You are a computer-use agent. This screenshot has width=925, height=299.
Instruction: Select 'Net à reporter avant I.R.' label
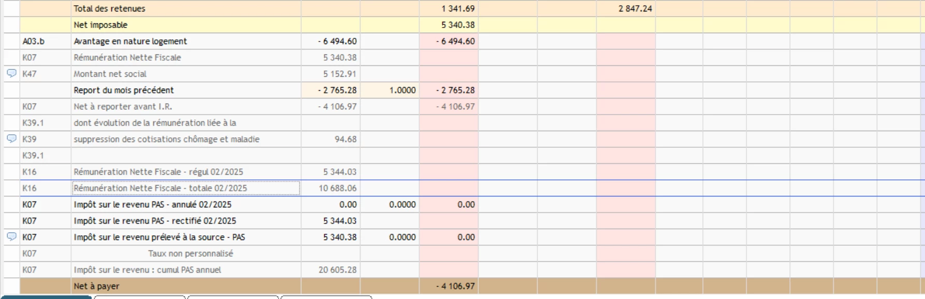pos(123,106)
